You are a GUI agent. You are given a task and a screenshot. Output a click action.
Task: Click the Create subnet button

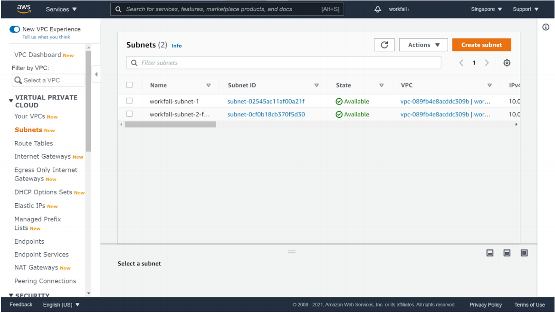pos(481,45)
